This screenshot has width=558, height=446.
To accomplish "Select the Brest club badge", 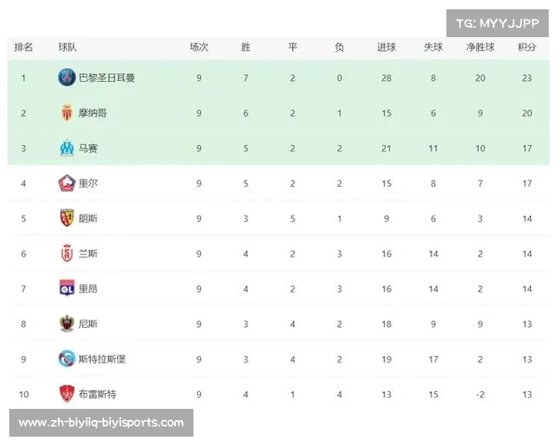I will pos(67,394).
